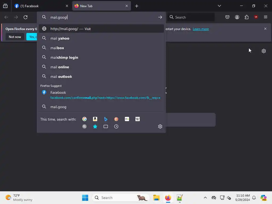Click the taskbar Search box
The image size is (272, 204).
121,198
